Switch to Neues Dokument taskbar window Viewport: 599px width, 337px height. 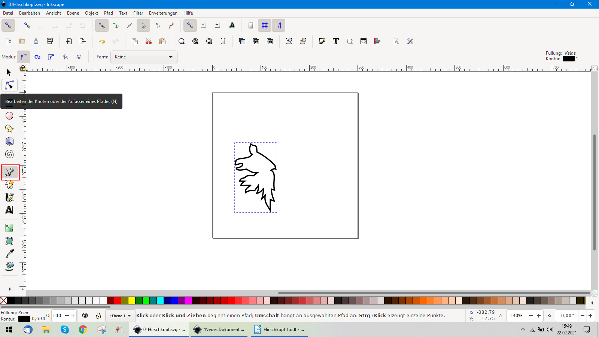click(x=219, y=330)
